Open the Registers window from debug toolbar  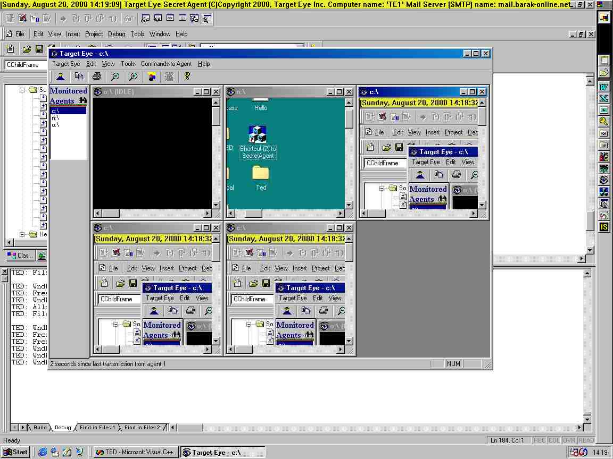coord(170,19)
